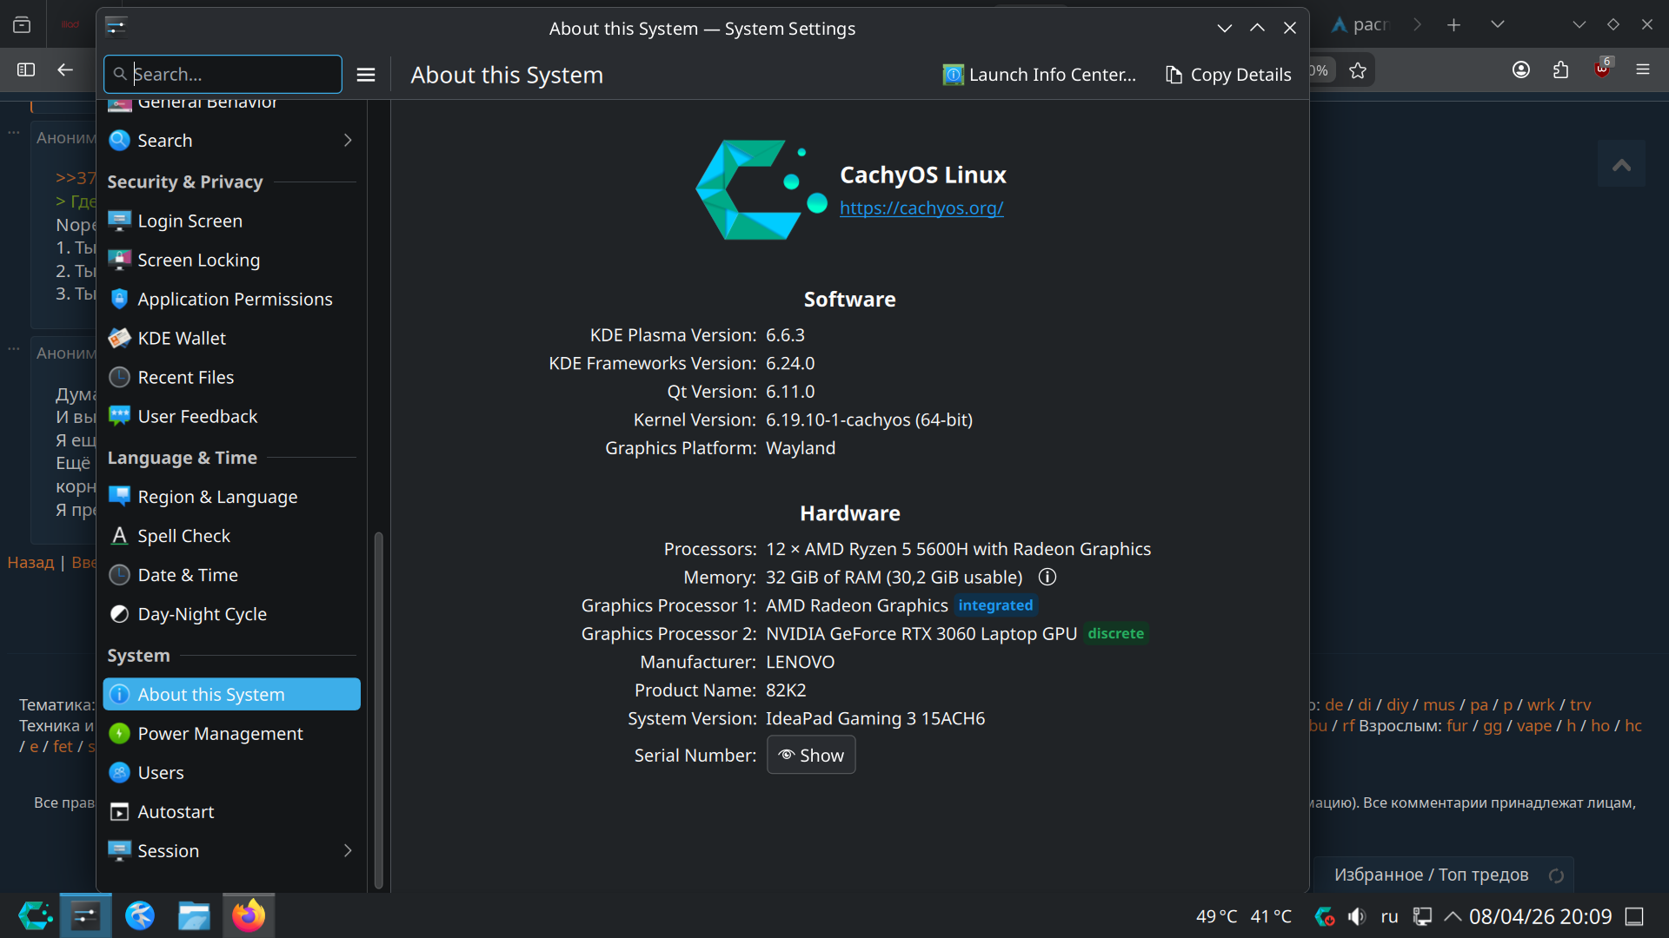Select the Session entry in sidebar
Screen dimensions: 1669x938
click(230, 850)
